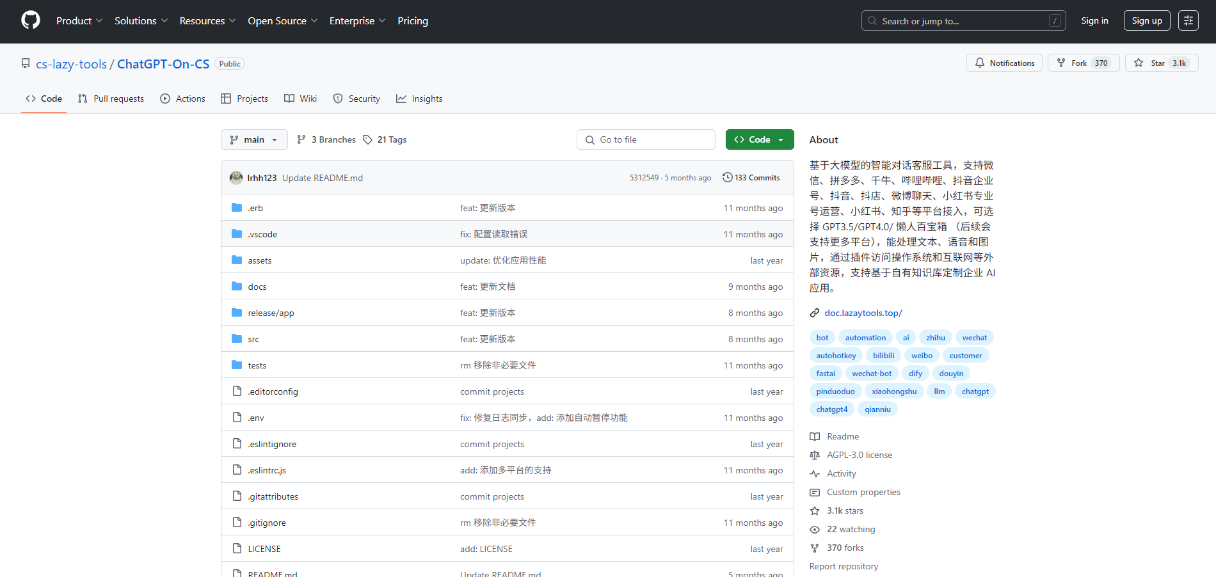Click the LICENSE file icon
The image size is (1216, 577).
pyautogui.click(x=237, y=548)
